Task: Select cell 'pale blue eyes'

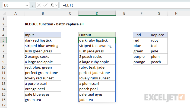Action: click(x=43, y=94)
